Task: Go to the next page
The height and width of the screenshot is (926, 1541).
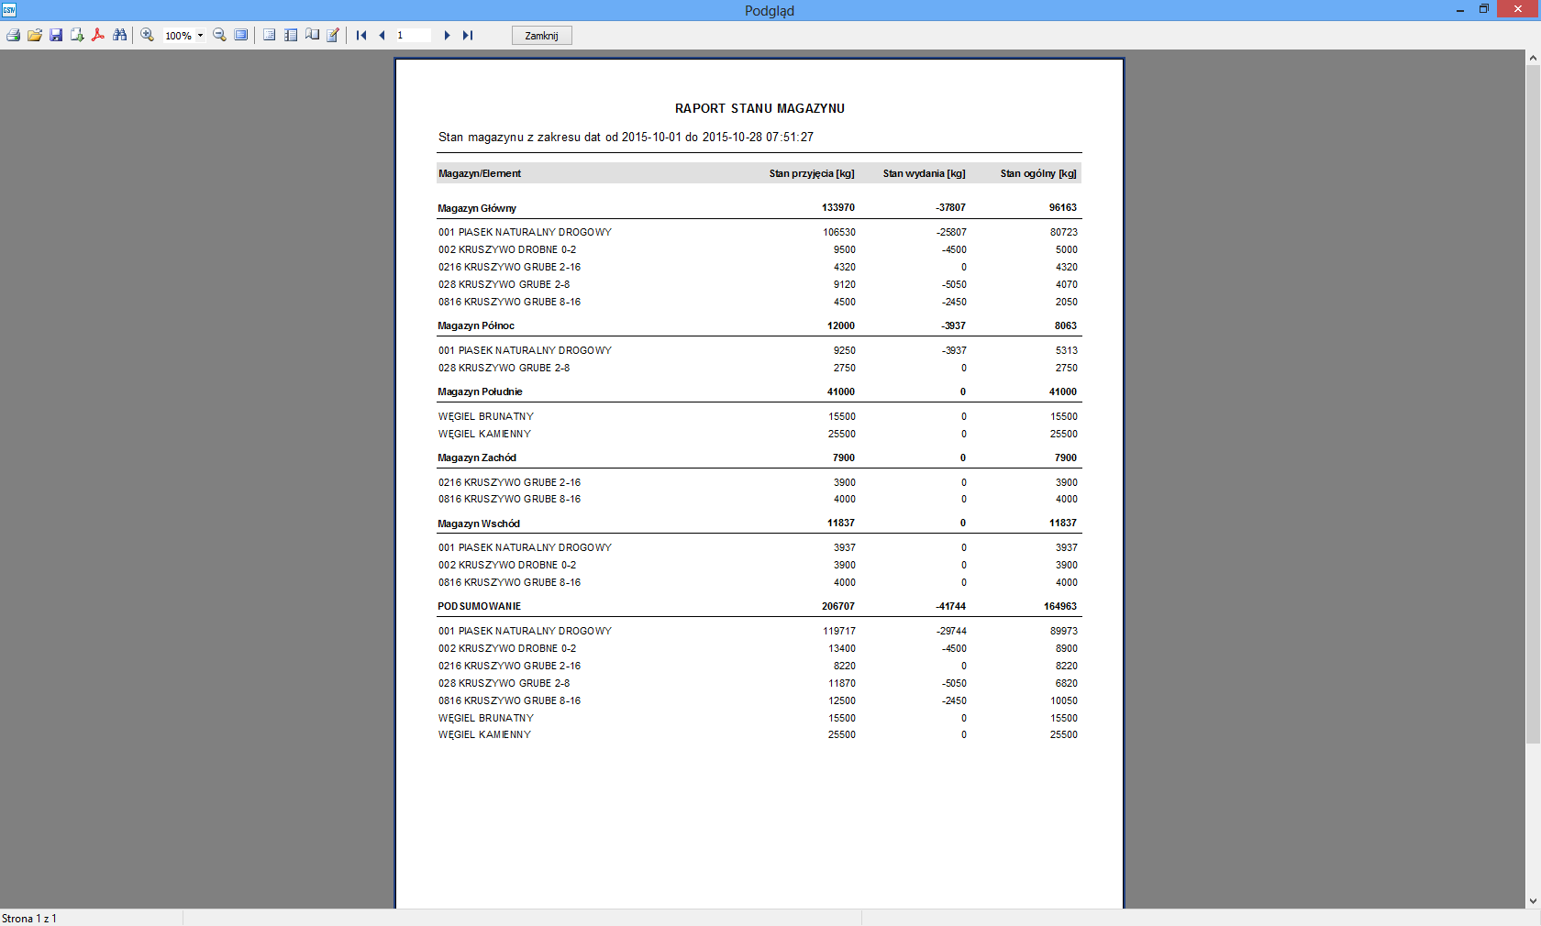Action: (447, 35)
